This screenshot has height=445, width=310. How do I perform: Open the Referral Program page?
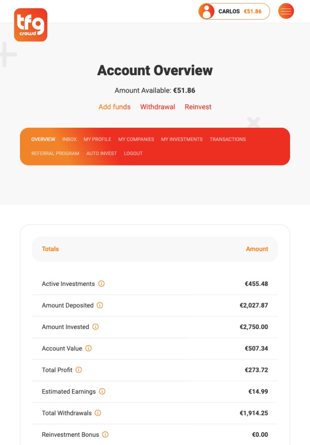coord(55,153)
